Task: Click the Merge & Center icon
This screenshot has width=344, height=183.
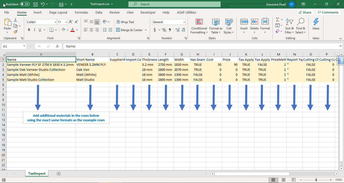Action: click(118, 30)
